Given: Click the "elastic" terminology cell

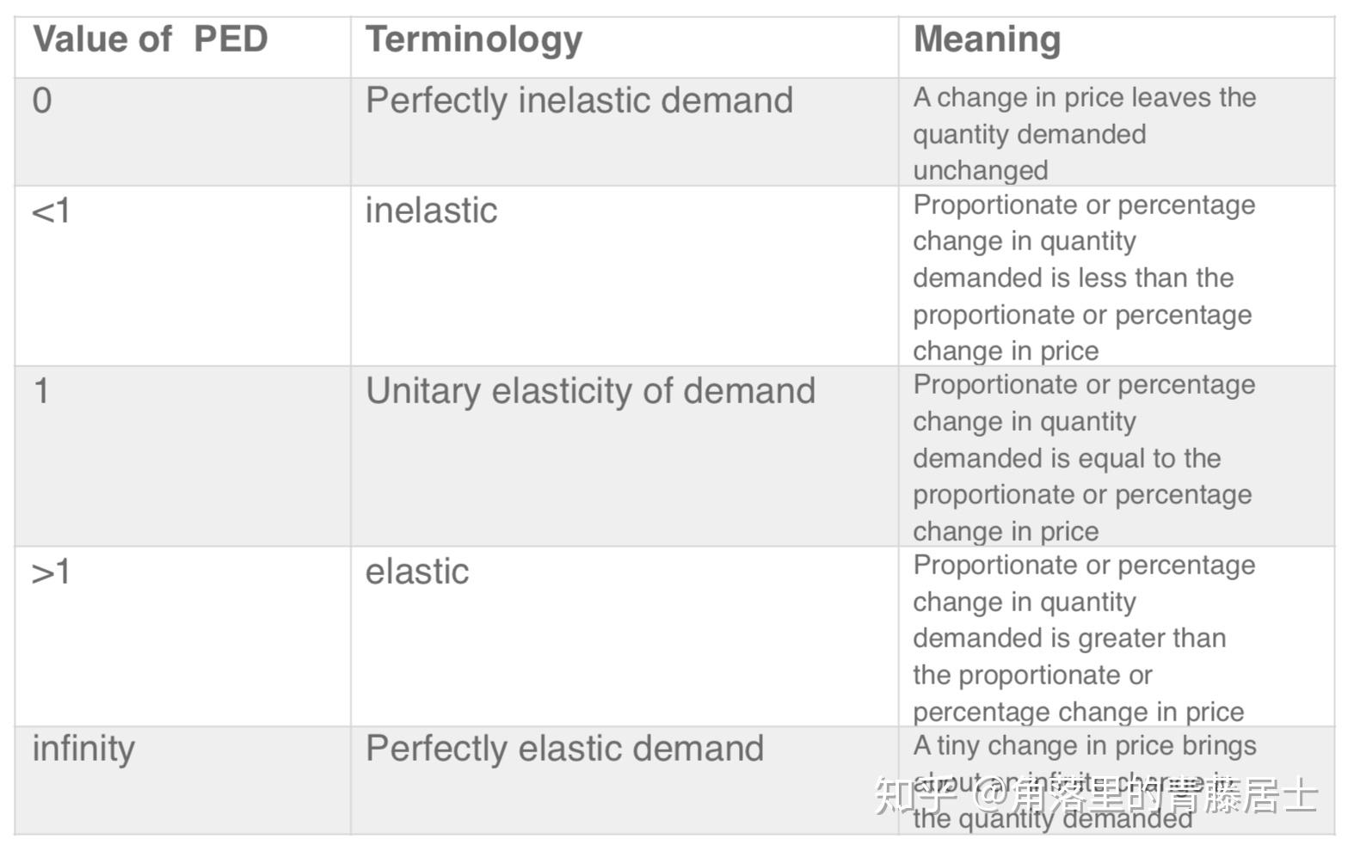Looking at the screenshot, I should [x=417, y=572].
